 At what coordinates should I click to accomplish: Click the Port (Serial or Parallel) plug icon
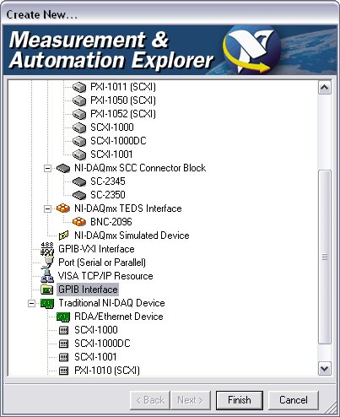pos(47,263)
